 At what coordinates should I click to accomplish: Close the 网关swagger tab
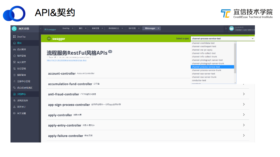158,28
